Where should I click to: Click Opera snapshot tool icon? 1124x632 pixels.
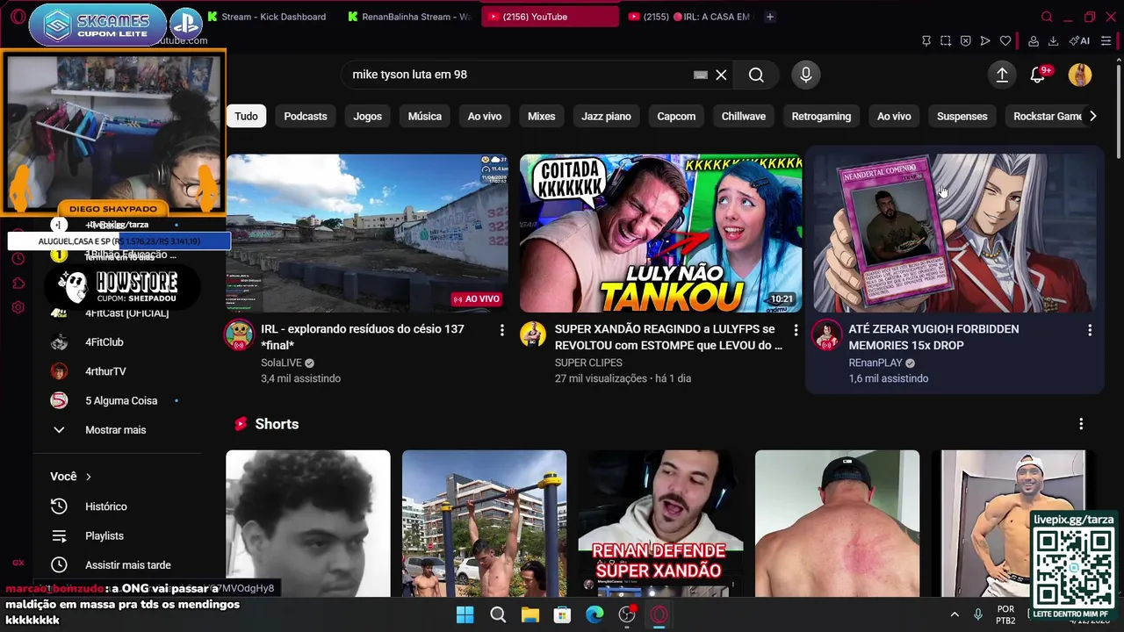click(x=946, y=41)
